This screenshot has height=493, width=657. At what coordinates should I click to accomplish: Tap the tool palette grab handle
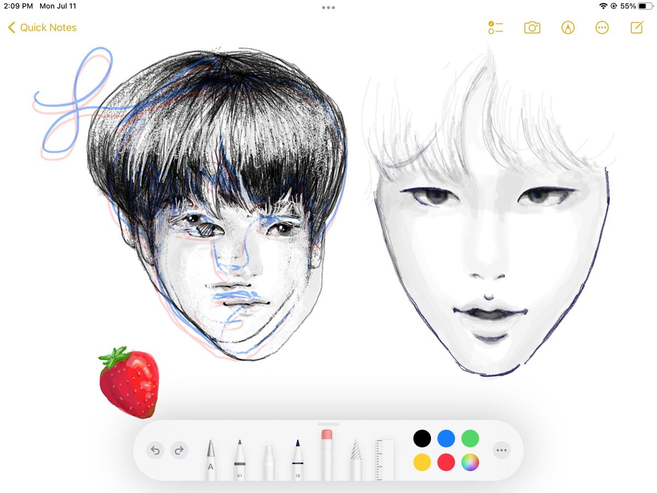pos(328,424)
